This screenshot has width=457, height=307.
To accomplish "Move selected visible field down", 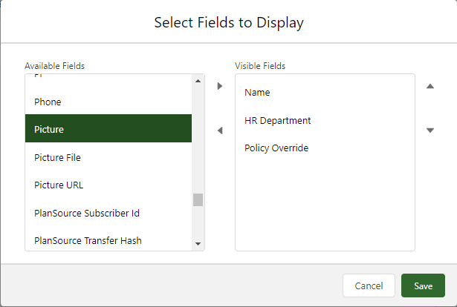I will (x=430, y=131).
